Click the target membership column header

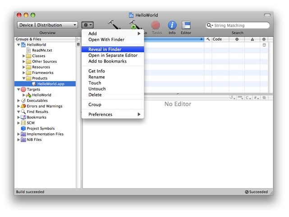point(264,39)
